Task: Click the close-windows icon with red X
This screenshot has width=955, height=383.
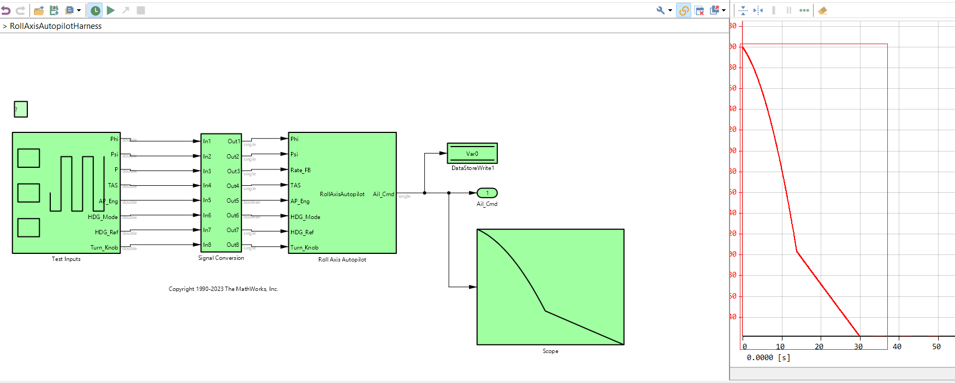Action: tap(699, 10)
